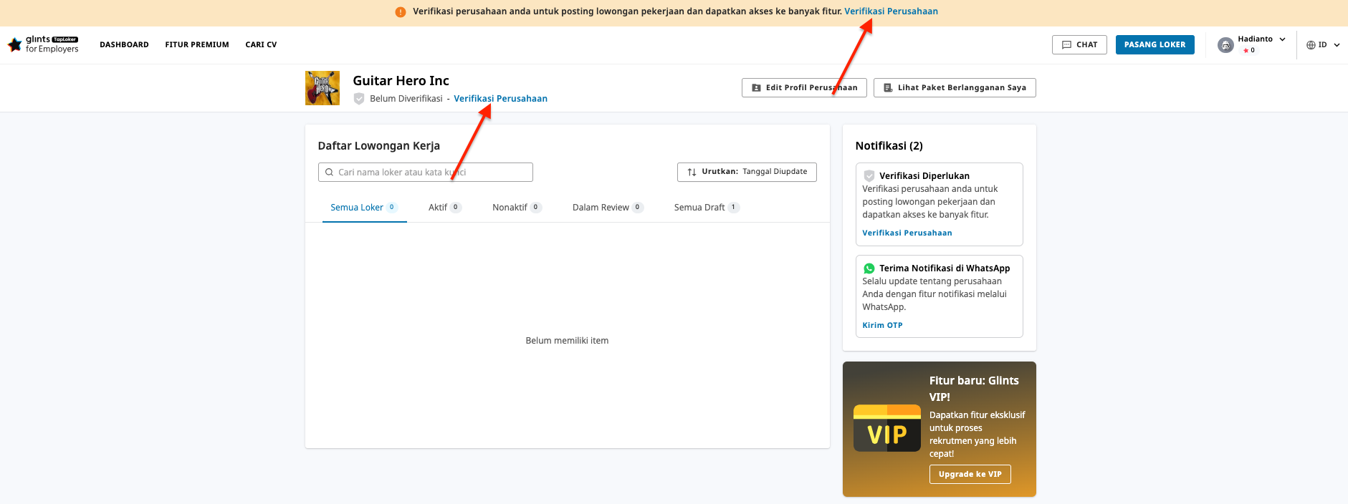The height and width of the screenshot is (504, 1348).
Task: Click Verifikasi Perusahaan link in notification card
Action: [x=907, y=233]
